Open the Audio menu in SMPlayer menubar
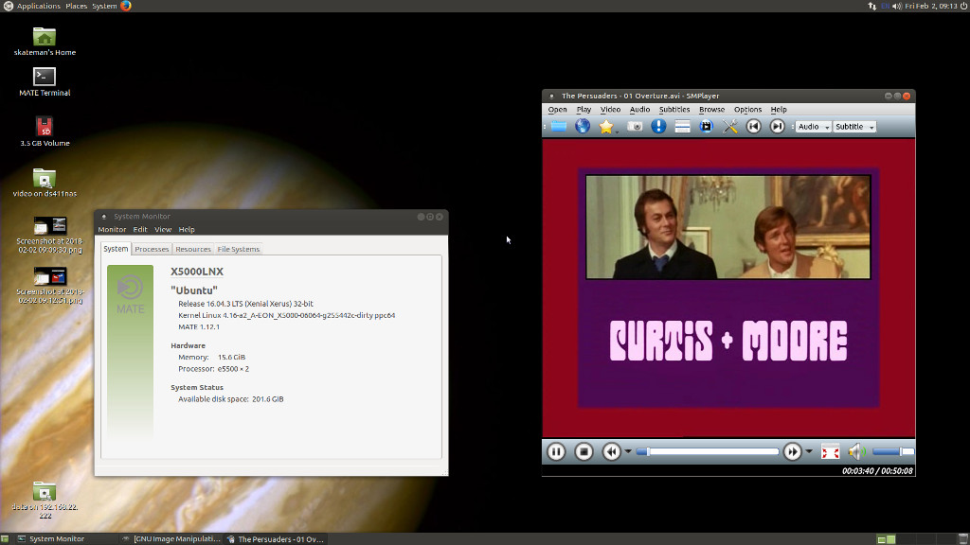Screen dimensions: 970x545 [639, 110]
